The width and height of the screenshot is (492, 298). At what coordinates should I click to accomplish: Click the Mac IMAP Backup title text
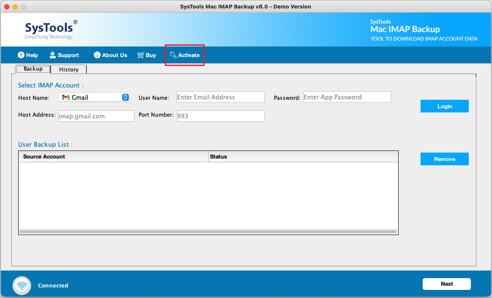coord(405,29)
